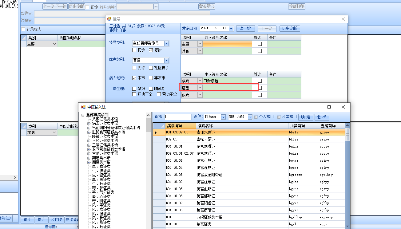Select the 胞宫痰湿阻滞证 row

[249, 175]
